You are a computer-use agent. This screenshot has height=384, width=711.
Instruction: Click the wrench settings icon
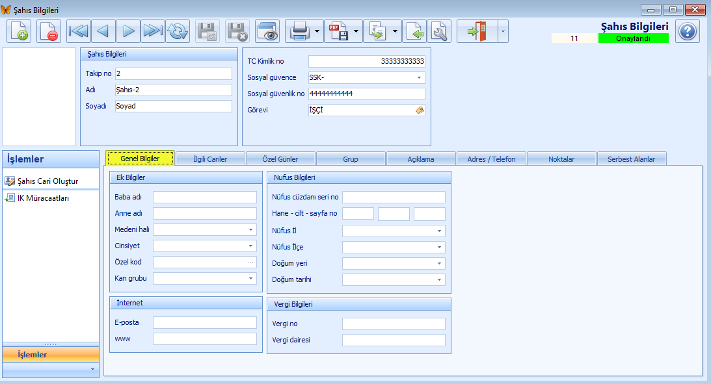(x=439, y=31)
